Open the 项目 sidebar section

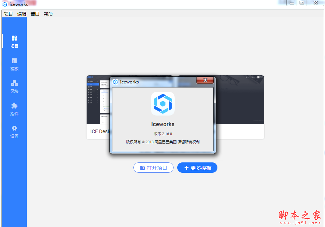click(x=14, y=42)
